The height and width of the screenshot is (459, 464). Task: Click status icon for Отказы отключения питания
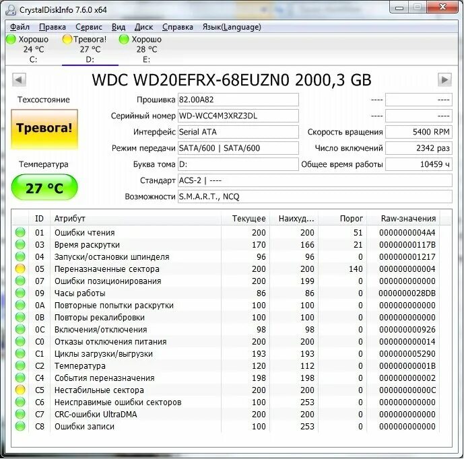[20, 342]
